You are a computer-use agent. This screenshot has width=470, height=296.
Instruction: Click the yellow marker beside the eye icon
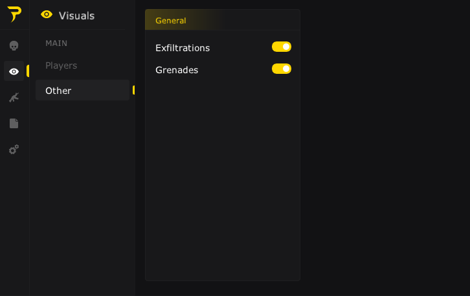point(28,71)
